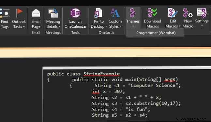Expand the Custom Styles dropdown arrow
Image resolution: width=211 pixels, height=122 pixels.
pyautogui.click(x=120, y=26)
